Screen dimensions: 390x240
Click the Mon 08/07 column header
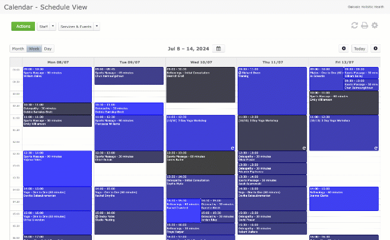tap(57, 61)
